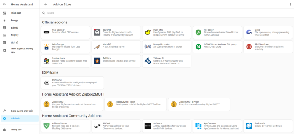This screenshot has width=294, height=134.
Task: Click the developer tools hammer icon
Action: pos(4,111)
